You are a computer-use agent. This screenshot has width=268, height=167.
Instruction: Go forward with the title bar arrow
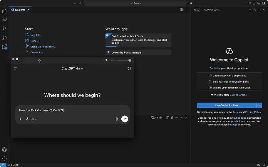pyautogui.click(x=80, y=3)
